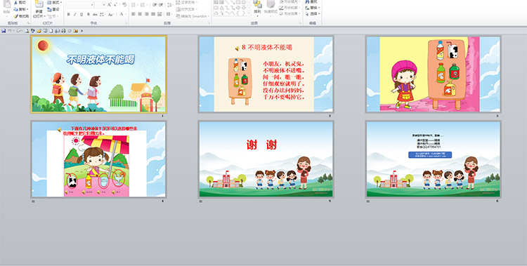Image resolution: width=527 pixels, height=266 pixels.
Task: Open the Section (节) button
Action: 53,16
